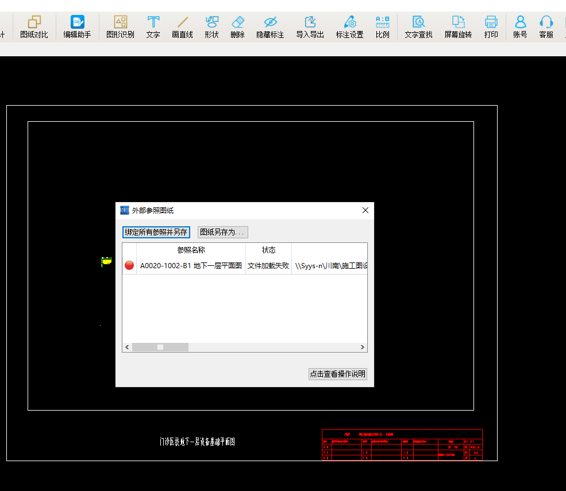
Task: Select reference row A0020-1002-B1 地下一层平面图
Action: point(245,265)
